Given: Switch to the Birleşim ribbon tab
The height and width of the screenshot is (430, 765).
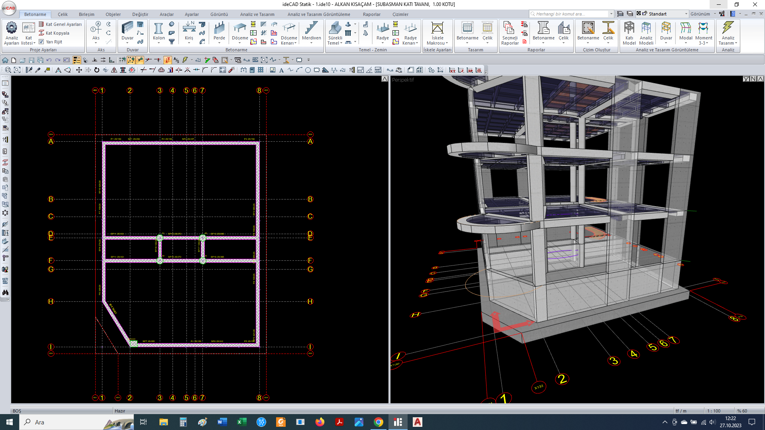Looking at the screenshot, I should pyautogui.click(x=86, y=14).
